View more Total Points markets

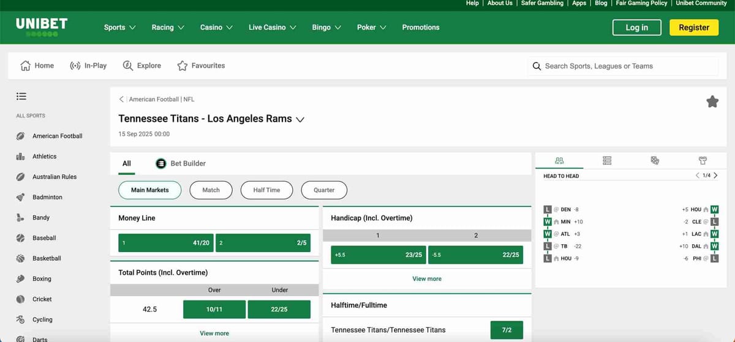(214, 333)
